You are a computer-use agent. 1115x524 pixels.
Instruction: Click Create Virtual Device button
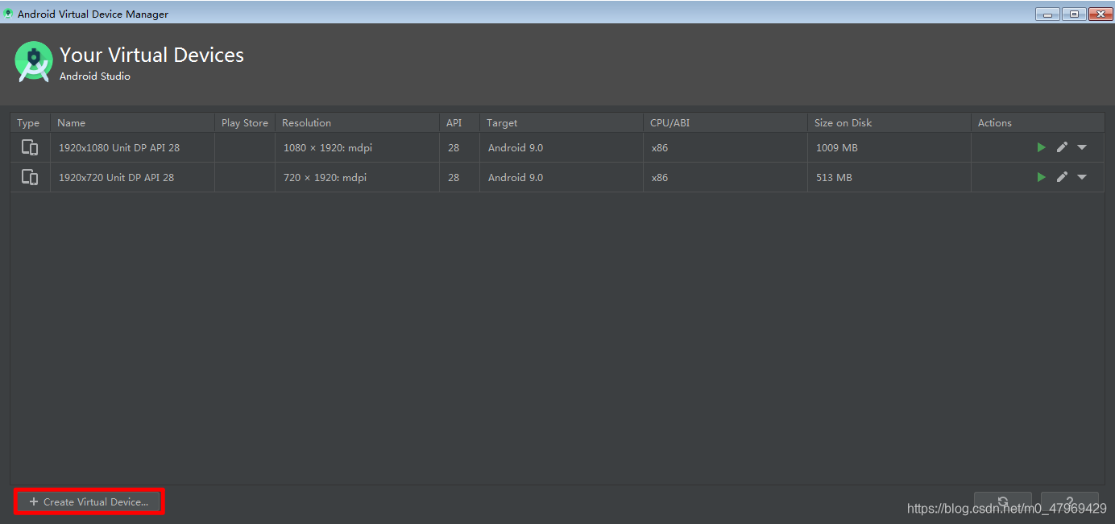pyautogui.click(x=89, y=501)
